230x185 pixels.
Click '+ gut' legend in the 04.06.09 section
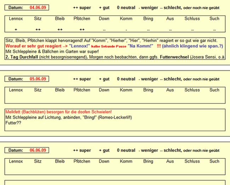point(104,8)
